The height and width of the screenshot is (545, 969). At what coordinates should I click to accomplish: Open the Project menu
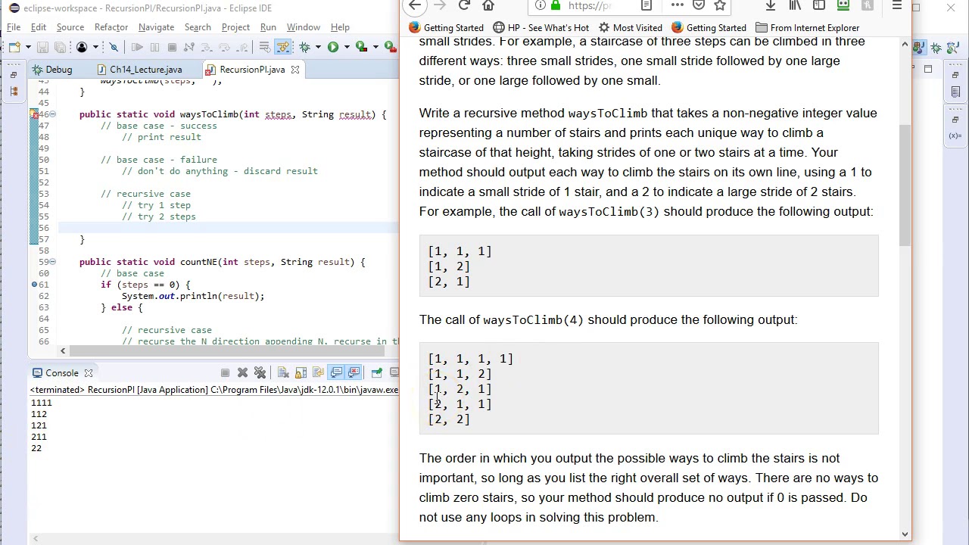click(x=235, y=27)
